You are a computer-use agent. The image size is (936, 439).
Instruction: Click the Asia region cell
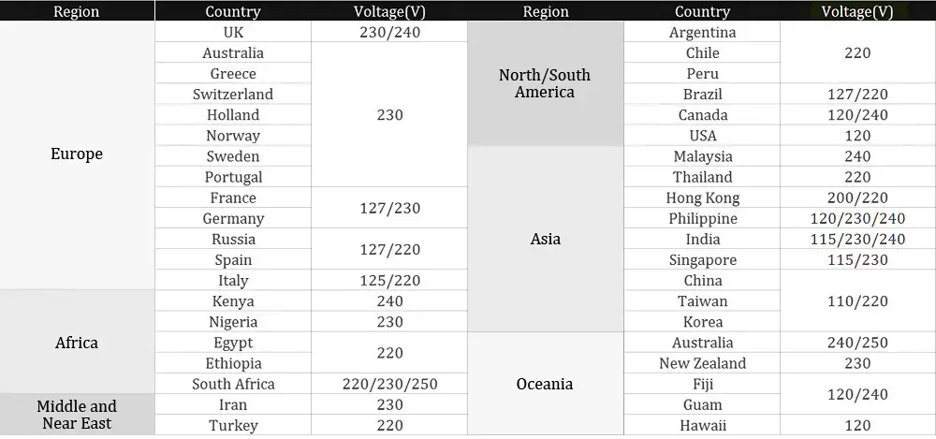point(545,239)
